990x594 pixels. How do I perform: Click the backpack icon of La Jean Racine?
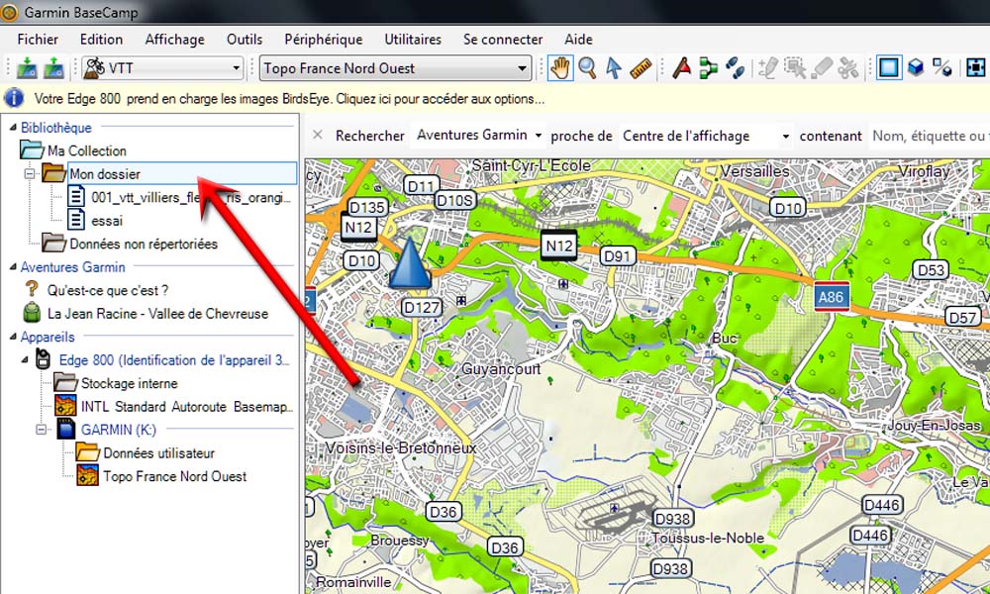click(x=32, y=313)
